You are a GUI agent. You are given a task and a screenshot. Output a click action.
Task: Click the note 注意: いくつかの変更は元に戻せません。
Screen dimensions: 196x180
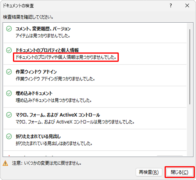click(x=47, y=163)
